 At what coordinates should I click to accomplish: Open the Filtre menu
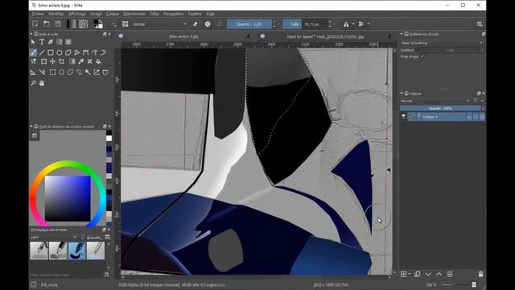154,14
